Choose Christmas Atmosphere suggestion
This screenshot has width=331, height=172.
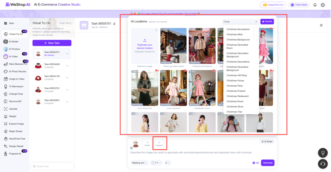coord(238,29)
